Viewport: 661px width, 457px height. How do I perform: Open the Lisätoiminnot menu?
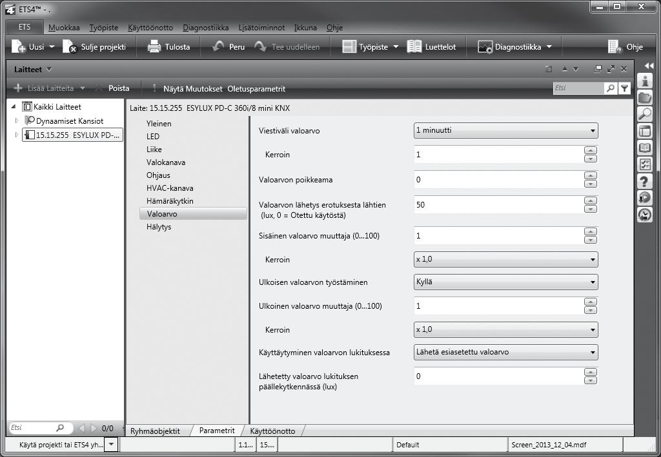click(x=262, y=28)
